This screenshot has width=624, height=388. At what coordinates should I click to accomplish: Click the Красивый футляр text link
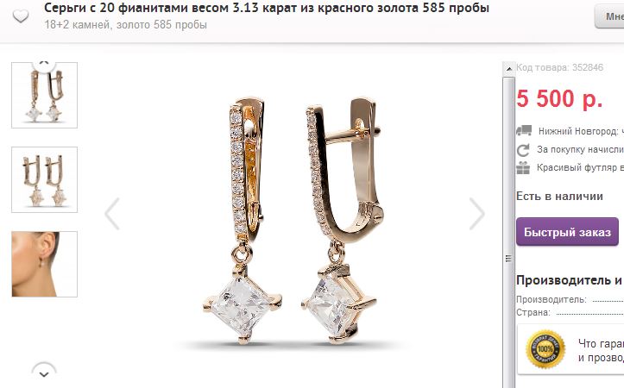coord(580,167)
